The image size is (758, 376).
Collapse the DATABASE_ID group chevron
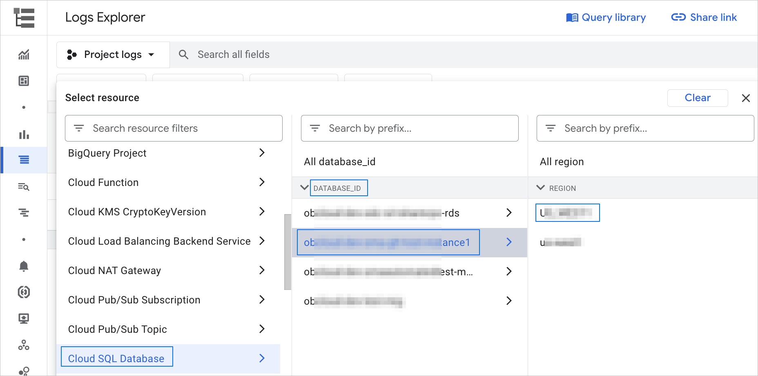[304, 188]
